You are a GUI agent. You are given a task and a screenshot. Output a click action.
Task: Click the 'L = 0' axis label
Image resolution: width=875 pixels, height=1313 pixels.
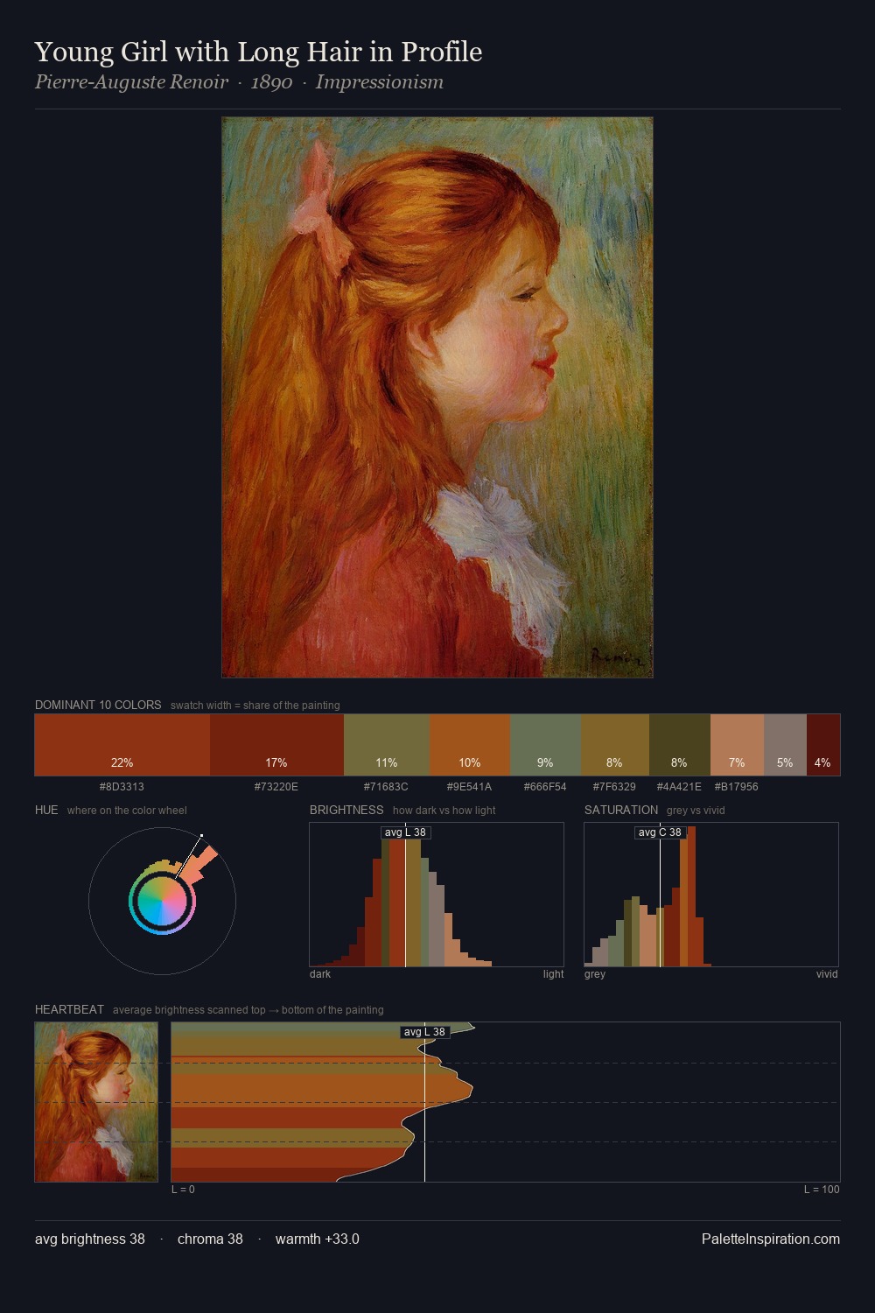tap(183, 1190)
